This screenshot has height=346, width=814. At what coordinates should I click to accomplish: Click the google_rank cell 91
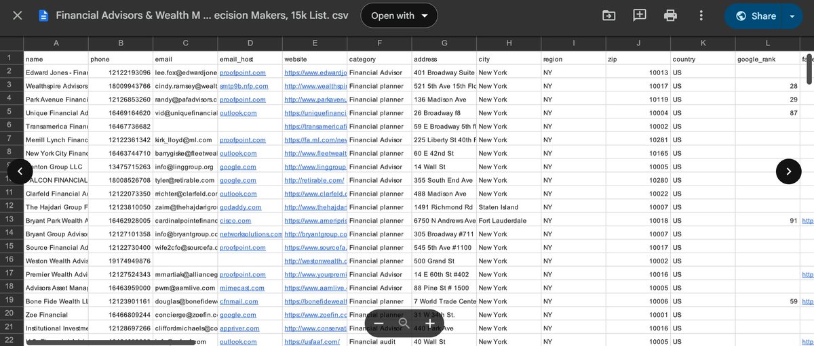point(768,221)
